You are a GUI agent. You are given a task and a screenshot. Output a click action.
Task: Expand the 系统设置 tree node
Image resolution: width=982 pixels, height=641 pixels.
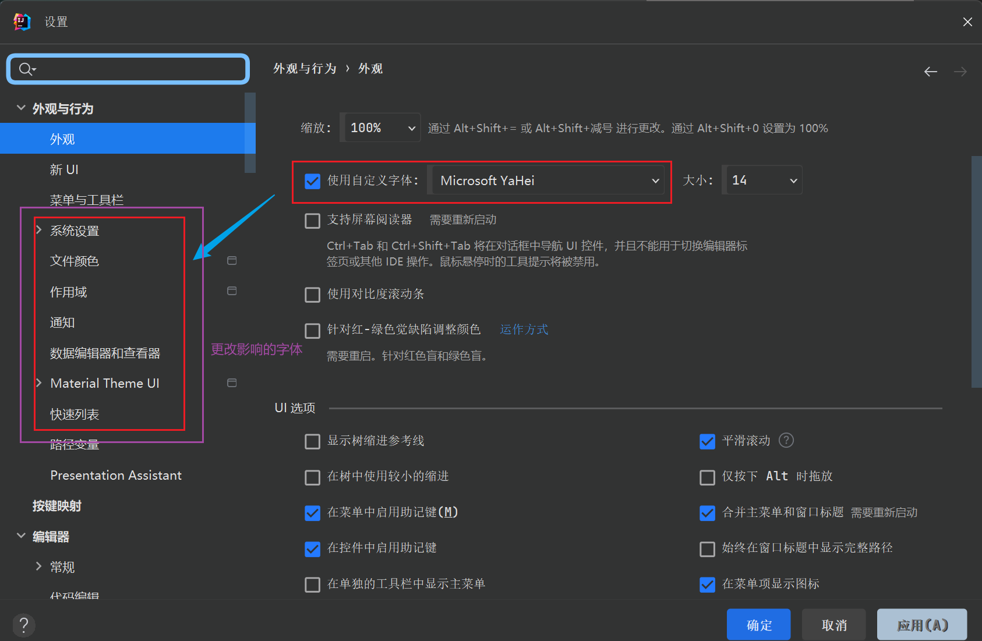pyautogui.click(x=38, y=230)
